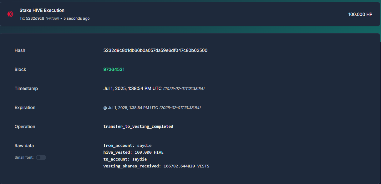Click the from_account: saydie line
381x184 pixels.
coord(128,146)
